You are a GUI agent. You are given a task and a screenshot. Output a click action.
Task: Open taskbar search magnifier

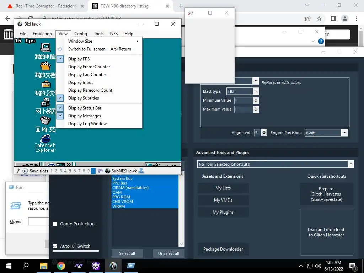pyautogui.click(x=26, y=266)
